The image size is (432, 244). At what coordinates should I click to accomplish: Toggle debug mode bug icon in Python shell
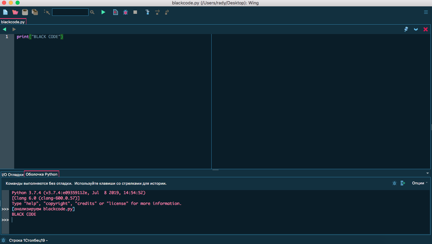394,183
